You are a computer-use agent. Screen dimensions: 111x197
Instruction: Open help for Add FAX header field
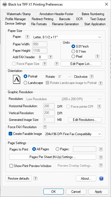(50, 57)
